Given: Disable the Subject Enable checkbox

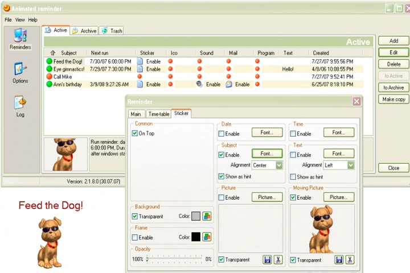Looking at the screenshot, I should [221, 155].
